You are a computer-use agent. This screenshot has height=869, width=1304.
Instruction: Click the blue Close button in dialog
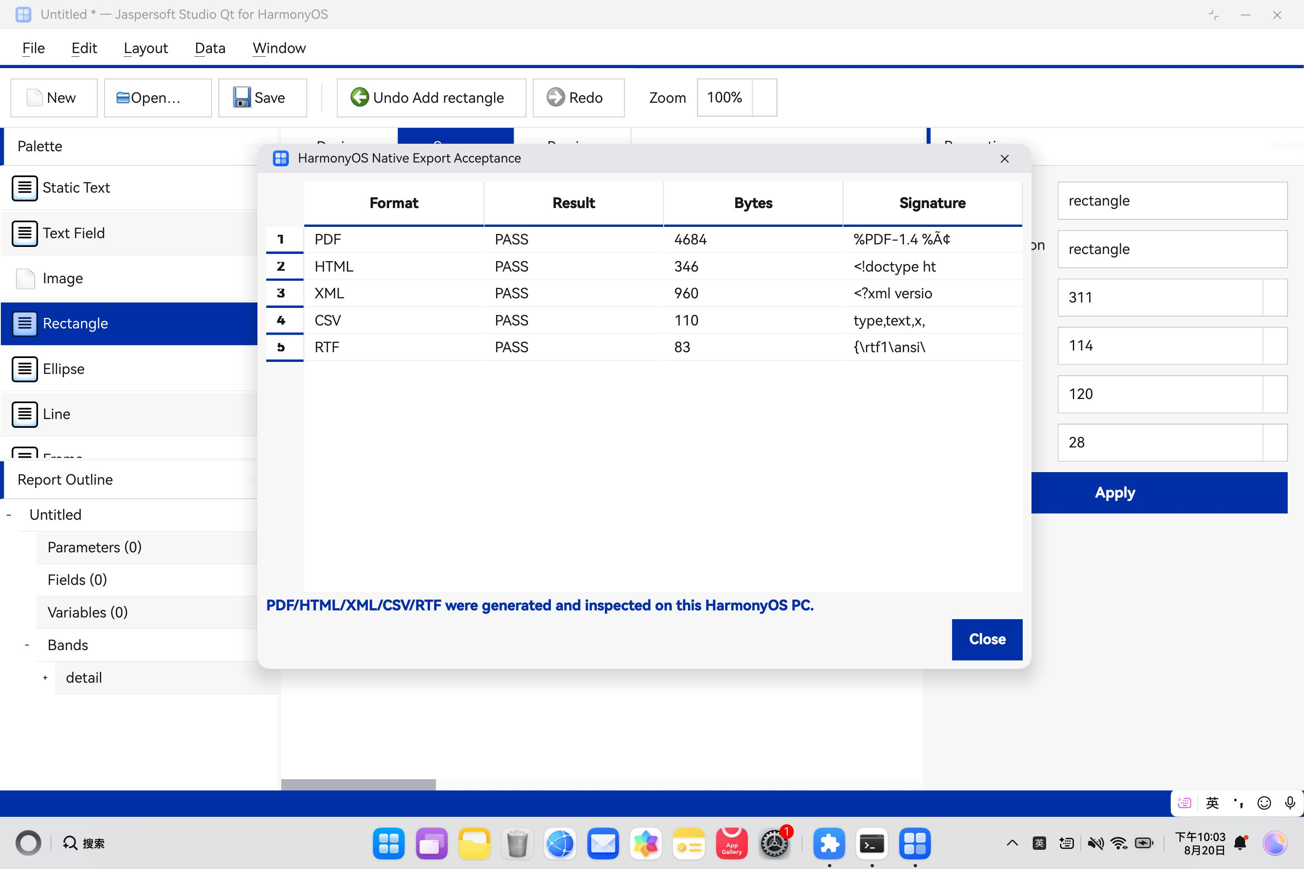(987, 640)
